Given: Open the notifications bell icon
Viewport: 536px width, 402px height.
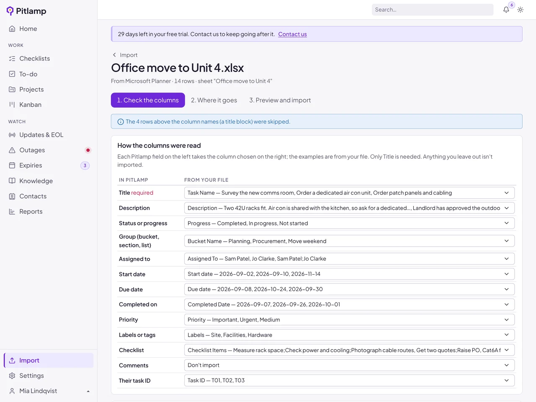Looking at the screenshot, I should point(506,10).
